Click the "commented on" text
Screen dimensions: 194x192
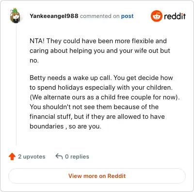(x=99, y=16)
